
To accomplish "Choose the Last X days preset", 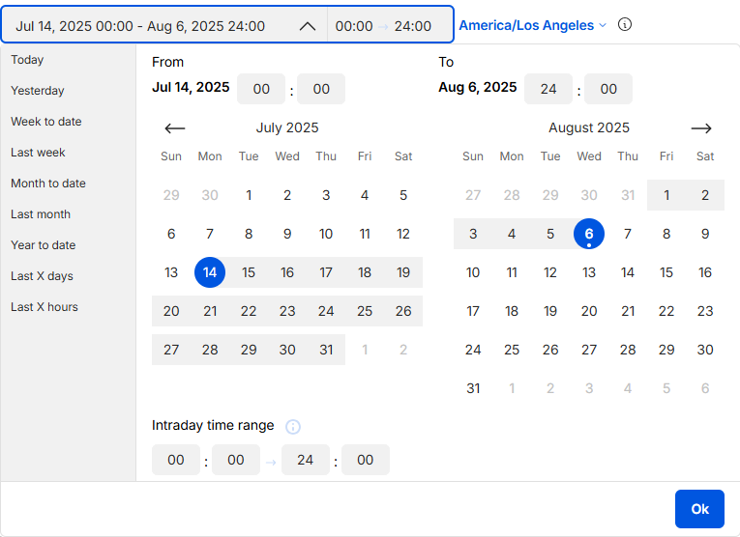I will point(42,276).
